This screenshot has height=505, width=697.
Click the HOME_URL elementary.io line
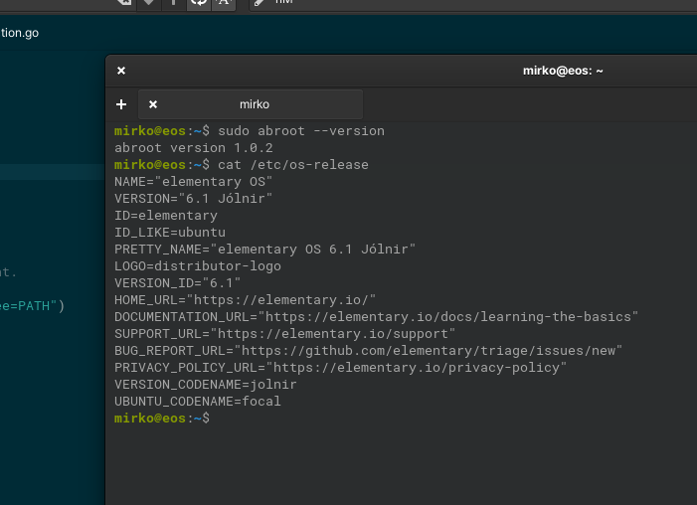tap(245, 300)
